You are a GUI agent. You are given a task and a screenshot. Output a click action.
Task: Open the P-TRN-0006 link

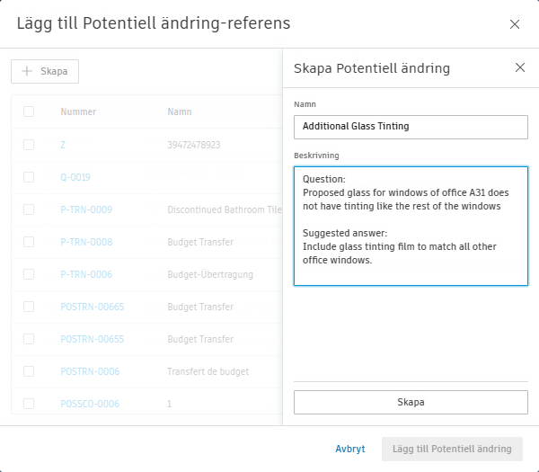click(86, 274)
